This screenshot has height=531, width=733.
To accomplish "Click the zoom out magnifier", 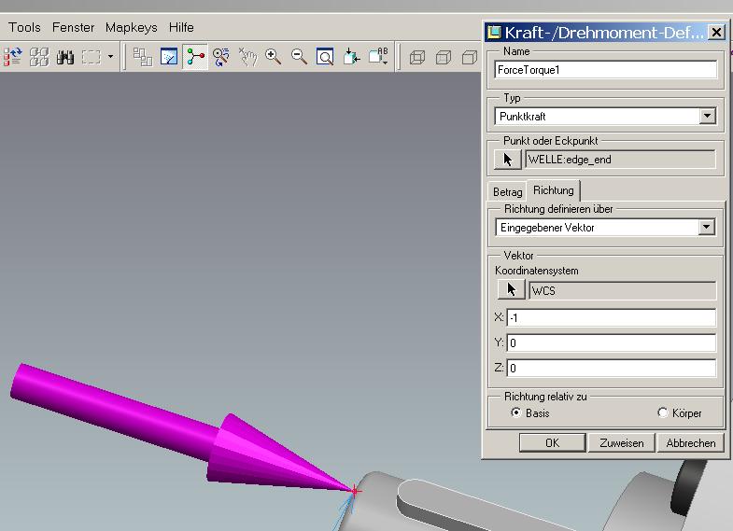I will (x=299, y=57).
